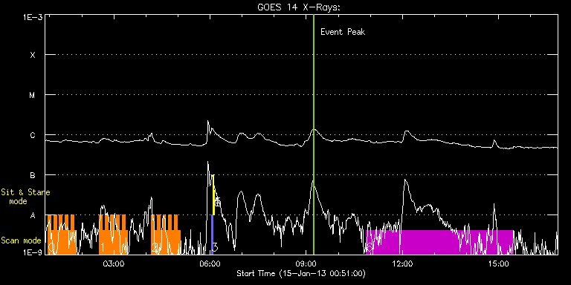Click the "Event Peak" text label
This screenshot has height=285, width=571.
click(343, 32)
